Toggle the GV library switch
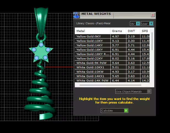Screen dimensions: 170x133 point(135,24)
